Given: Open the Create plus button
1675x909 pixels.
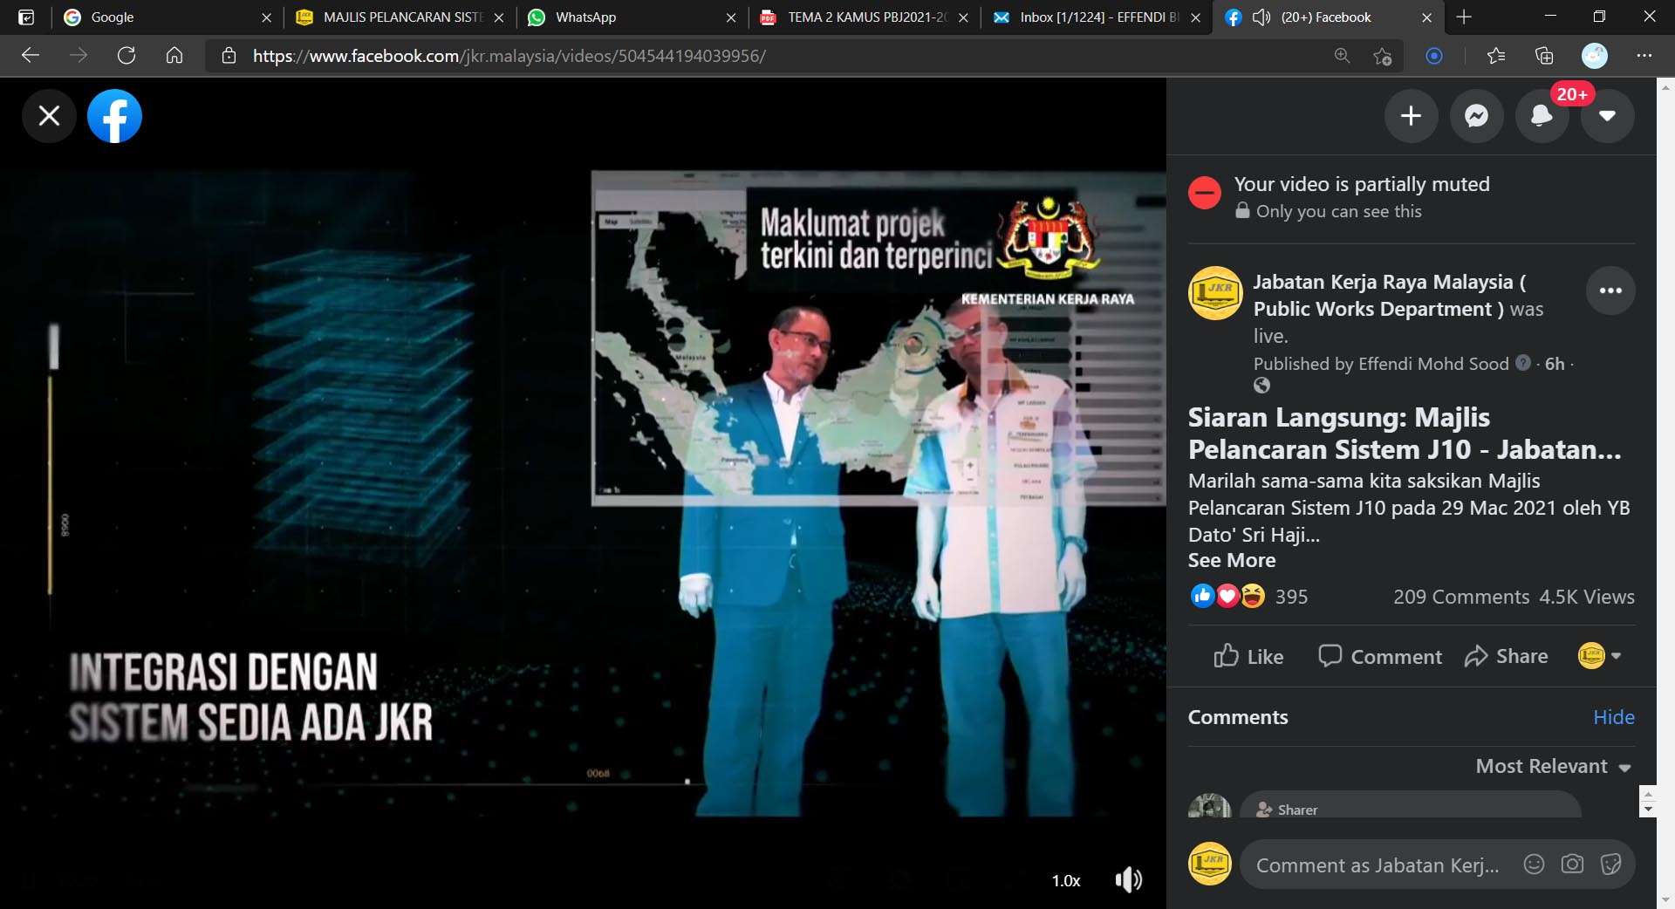Looking at the screenshot, I should (1411, 115).
